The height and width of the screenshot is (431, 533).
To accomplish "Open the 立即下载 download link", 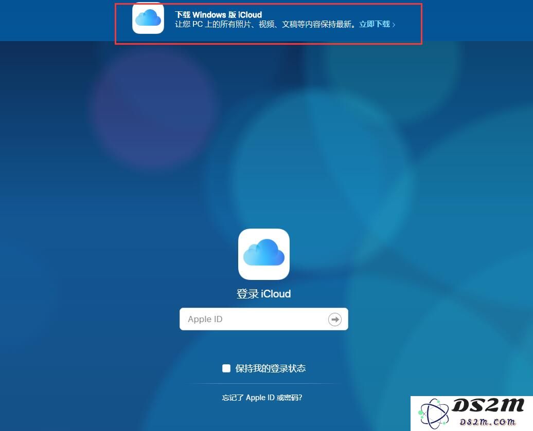I will (x=377, y=24).
